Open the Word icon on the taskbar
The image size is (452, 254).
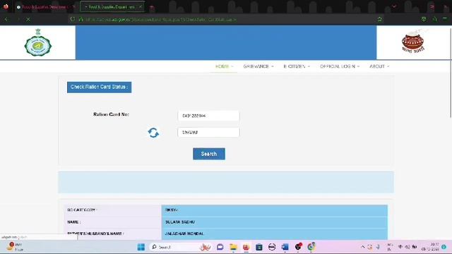coord(285,247)
